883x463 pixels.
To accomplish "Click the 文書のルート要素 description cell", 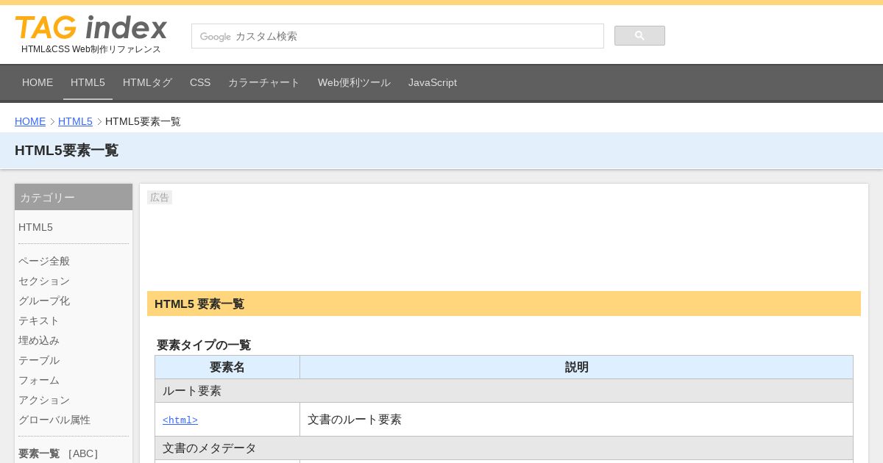I will [x=577, y=420].
